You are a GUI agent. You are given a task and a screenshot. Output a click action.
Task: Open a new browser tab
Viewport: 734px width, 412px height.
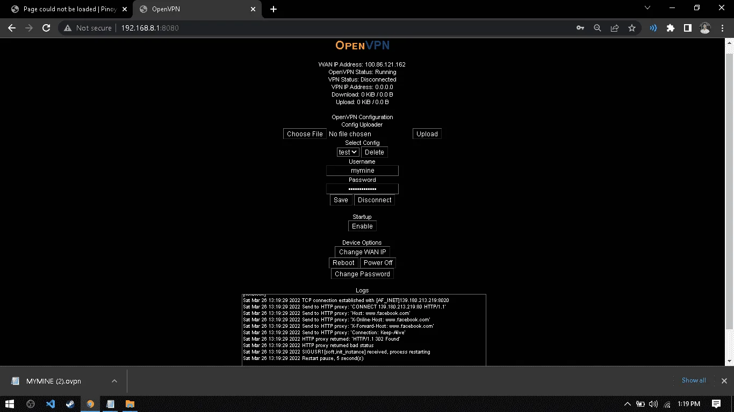click(274, 9)
